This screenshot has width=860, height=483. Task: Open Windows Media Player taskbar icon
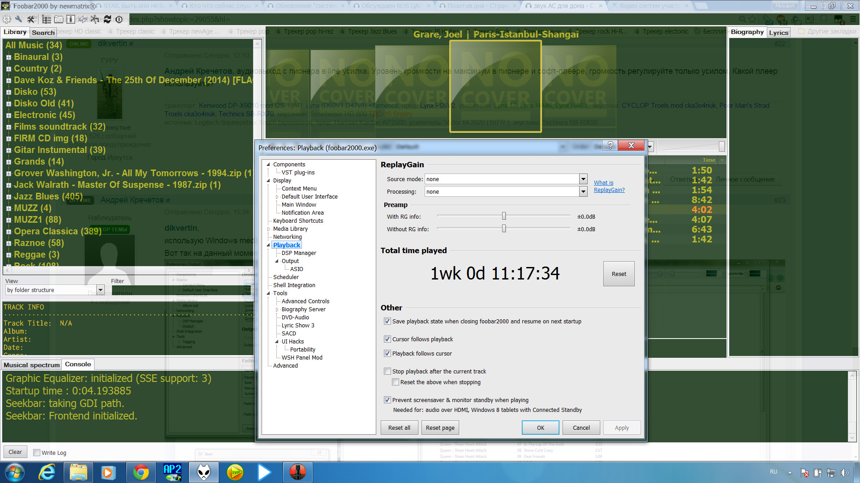108,472
